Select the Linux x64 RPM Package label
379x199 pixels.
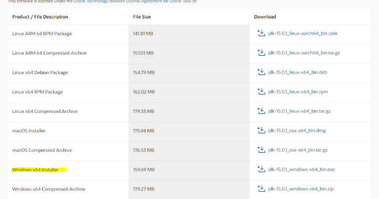[x=37, y=92]
